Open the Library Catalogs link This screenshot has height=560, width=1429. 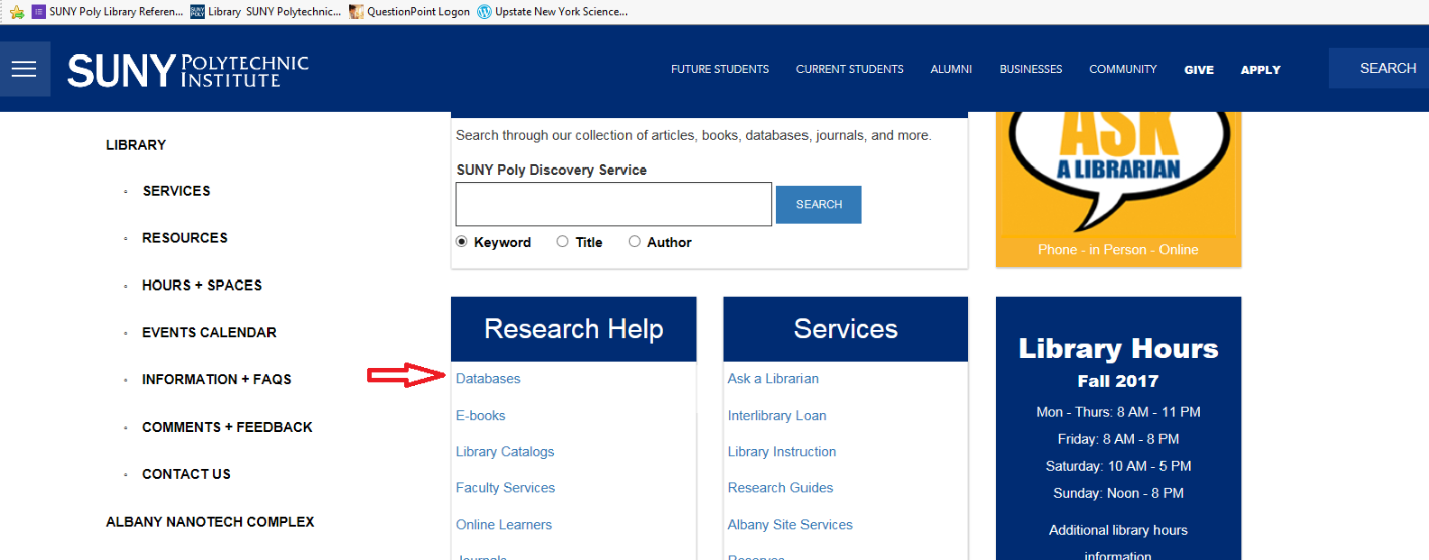[x=505, y=452]
